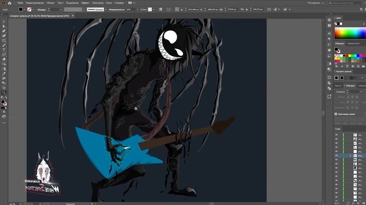Toggle visibility of the third layer
Viewport: 366px width, 205px height.
point(336,143)
